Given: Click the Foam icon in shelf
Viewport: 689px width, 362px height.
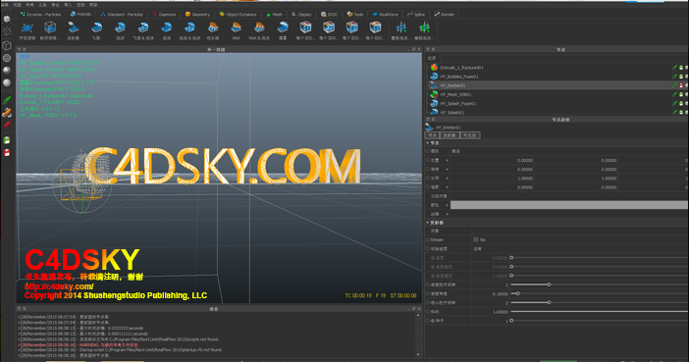Looking at the screenshot, I should [120, 27].
